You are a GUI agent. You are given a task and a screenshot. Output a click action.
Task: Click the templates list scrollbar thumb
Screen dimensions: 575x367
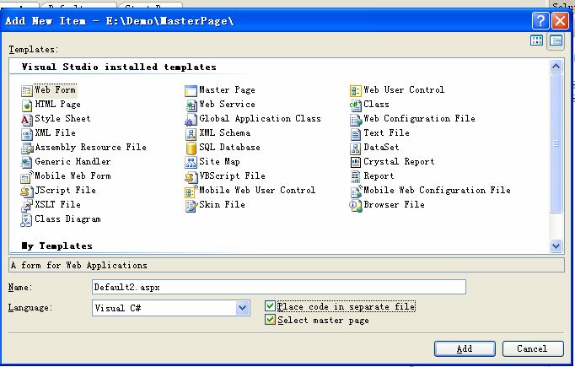point(556,143)
